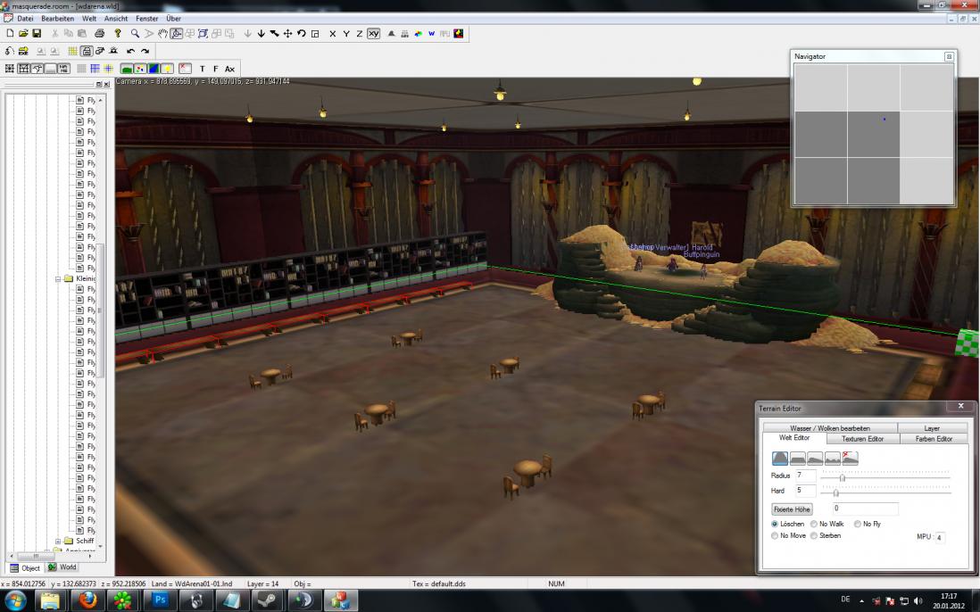The image size is (980, 612).
Task: Select the hand pan tool
Action: [x=162, y=34]
